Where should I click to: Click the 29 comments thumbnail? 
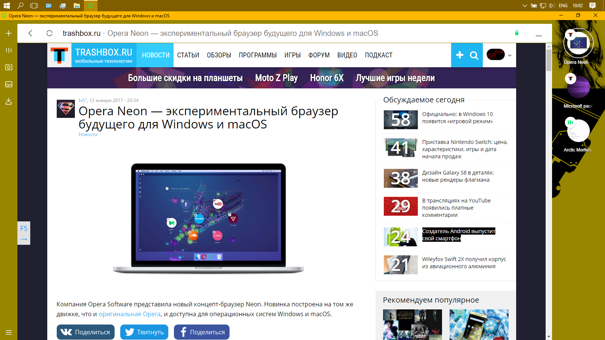[x=401, y=206]
